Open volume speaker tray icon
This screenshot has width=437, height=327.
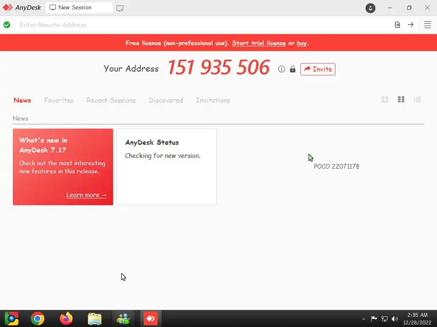coord(395,318)
